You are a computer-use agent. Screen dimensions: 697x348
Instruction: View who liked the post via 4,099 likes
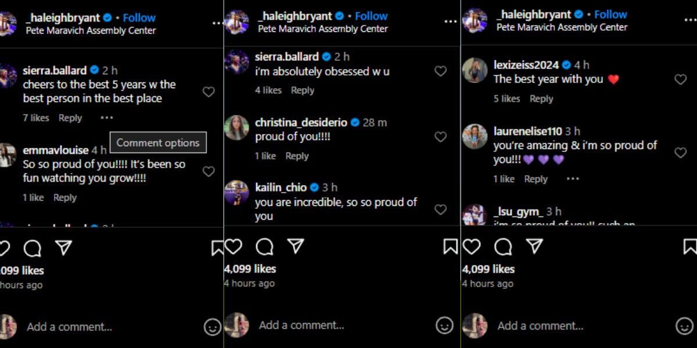249,269
